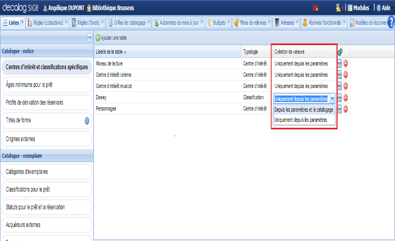The height and width of the screenshot is (241, 395).
Task: Select Catégories d'exemplaires in sidebar
Action: coord(27,172)
